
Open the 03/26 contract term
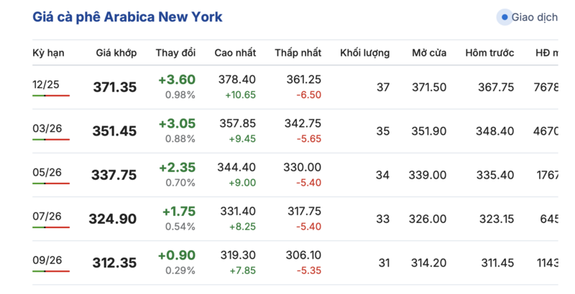pyautogui.click(x=47, y=128)
